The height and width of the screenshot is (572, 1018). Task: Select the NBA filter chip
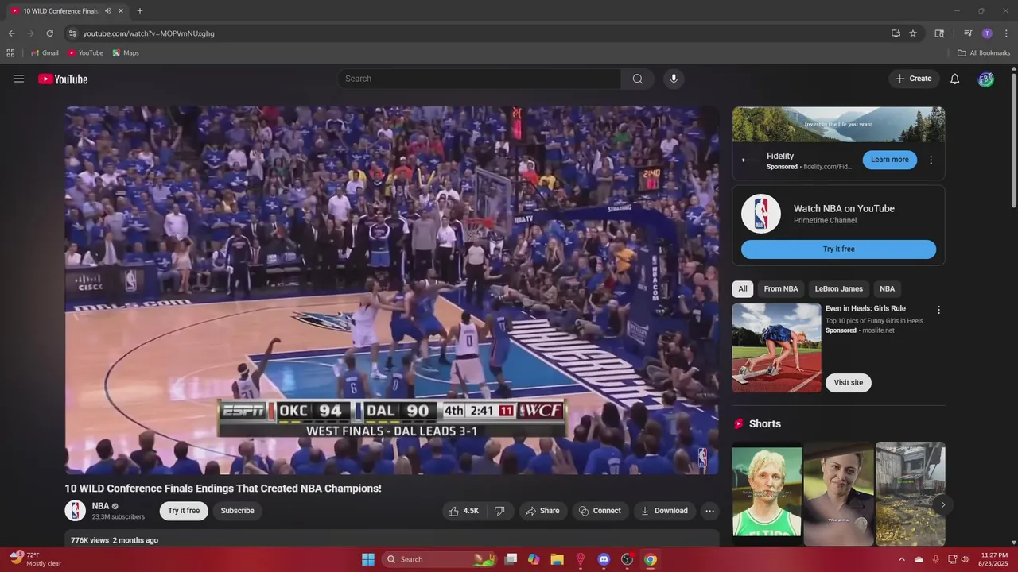(887, 289)
